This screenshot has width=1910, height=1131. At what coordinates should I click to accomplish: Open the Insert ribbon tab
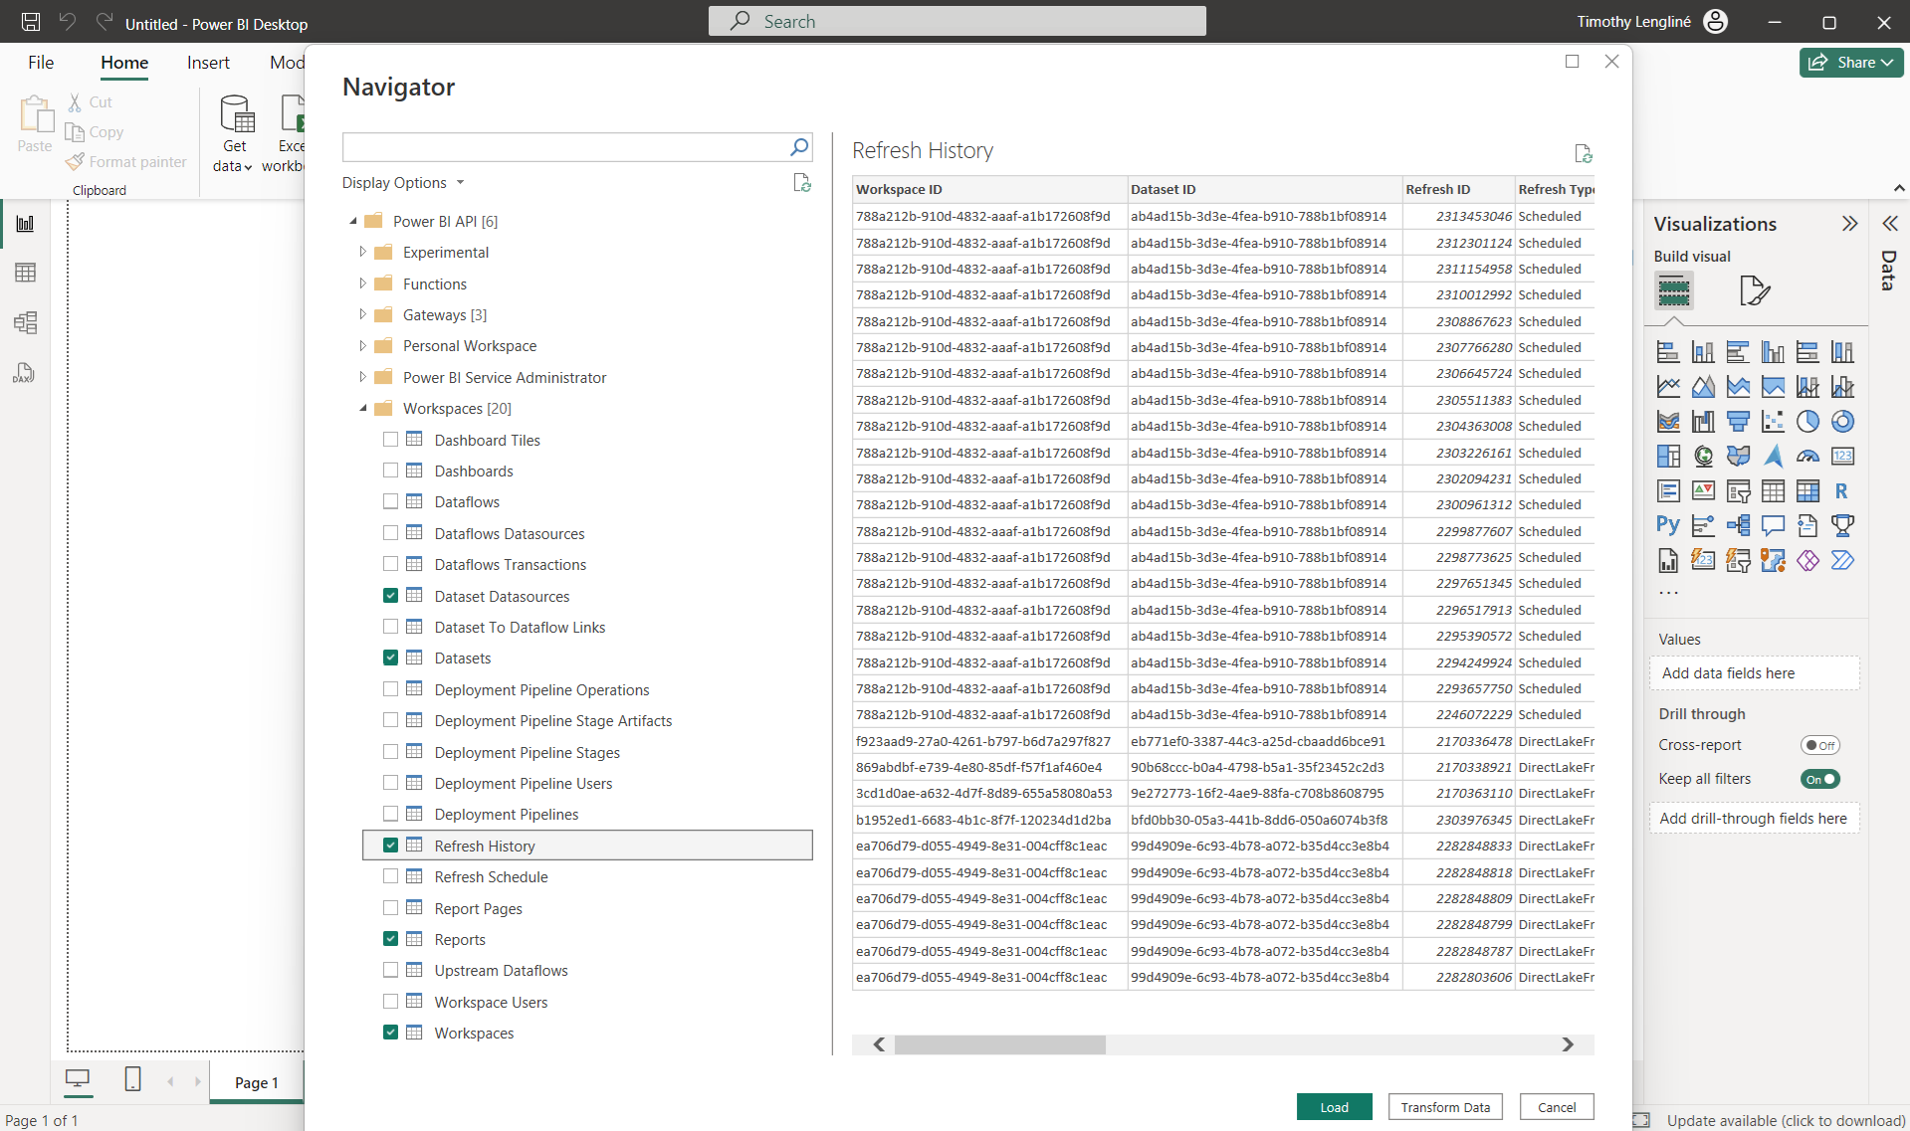pyautogui.click(x=208, y=63)
